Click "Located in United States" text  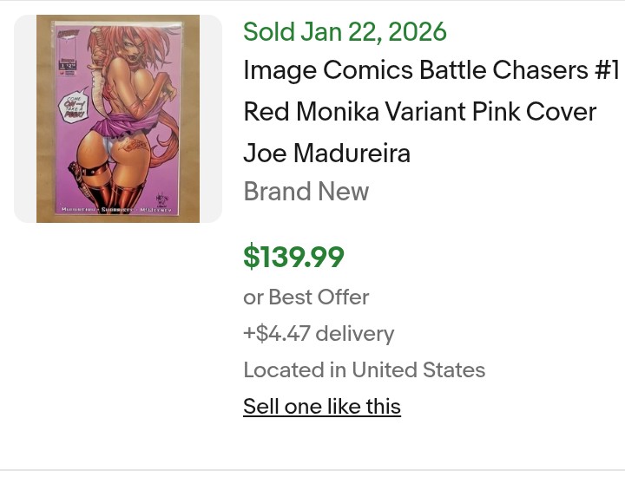coord(364,370)
